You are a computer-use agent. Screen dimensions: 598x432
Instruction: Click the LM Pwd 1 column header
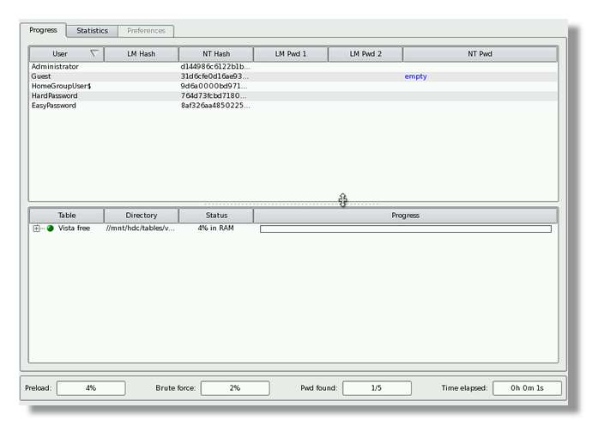tap(290, 54)
